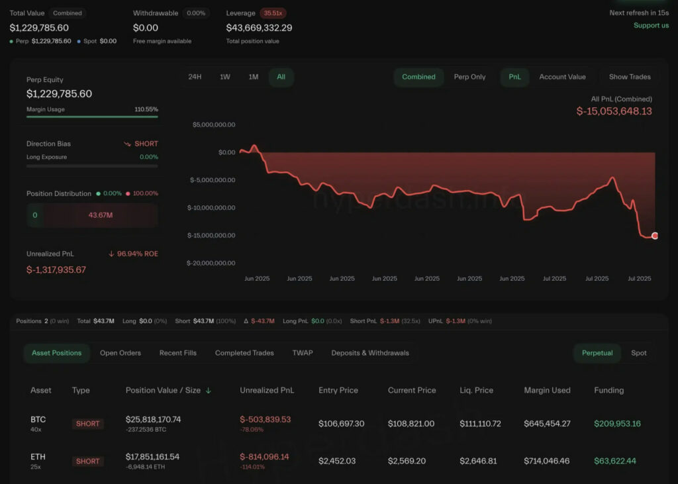Click the 35.51x leverage badge
Image resolution: width=678 pixels, height=484 pixels.
coord(272,13)
